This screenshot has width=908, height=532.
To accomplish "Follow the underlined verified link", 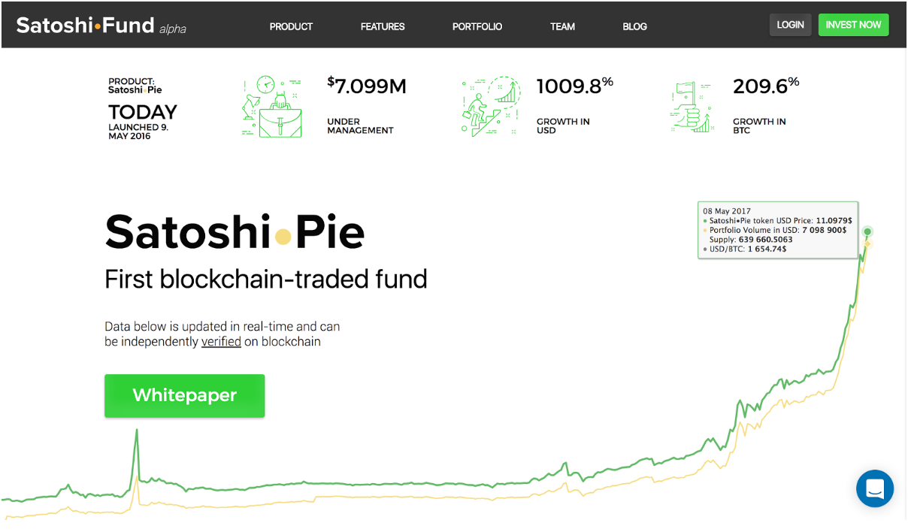I will (221, 341).
